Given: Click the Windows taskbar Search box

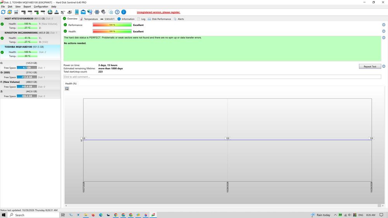Looking at the screenshot, I should (x=34, y=215).
